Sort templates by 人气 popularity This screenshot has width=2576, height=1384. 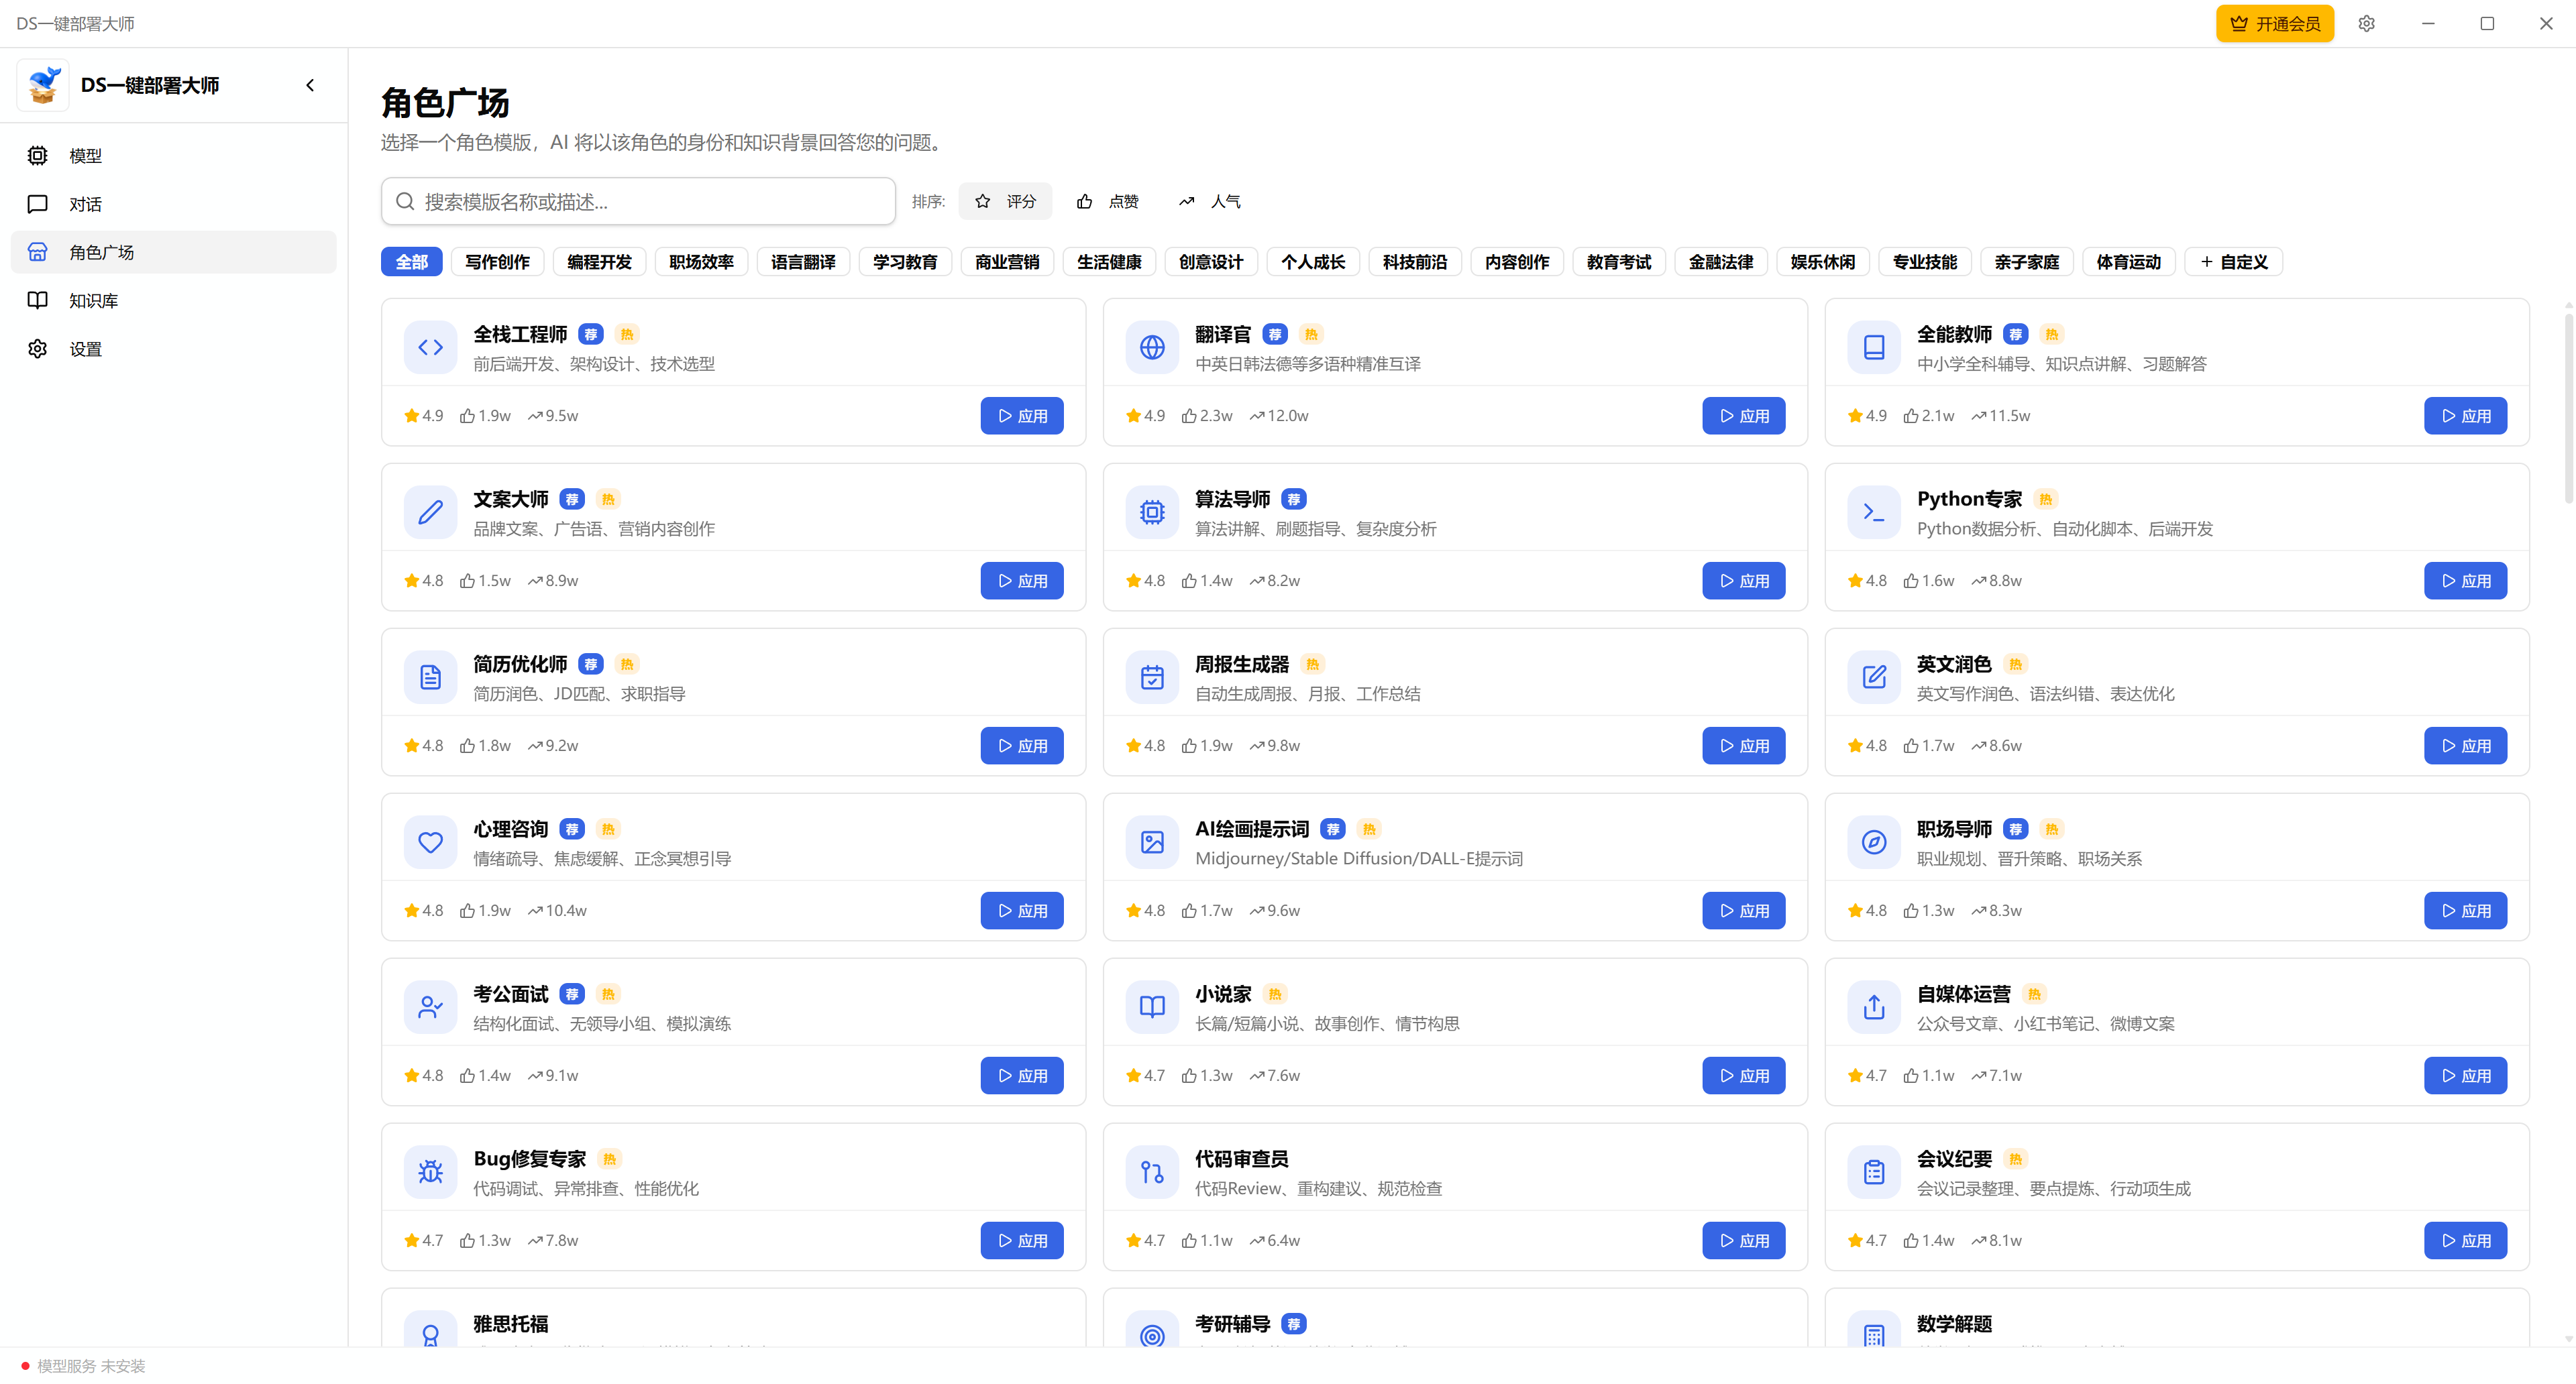pyautogui.click(x=1209, y=202)
